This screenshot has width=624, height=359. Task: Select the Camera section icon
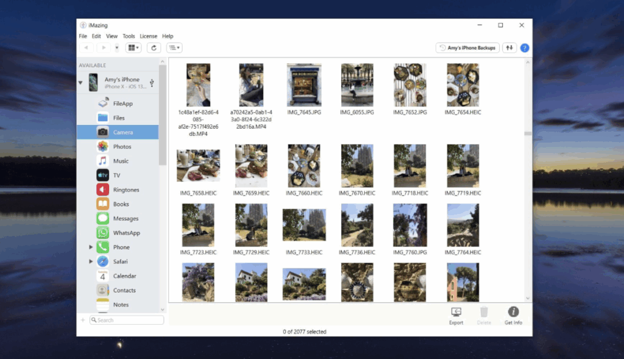[x=102, y=132]
